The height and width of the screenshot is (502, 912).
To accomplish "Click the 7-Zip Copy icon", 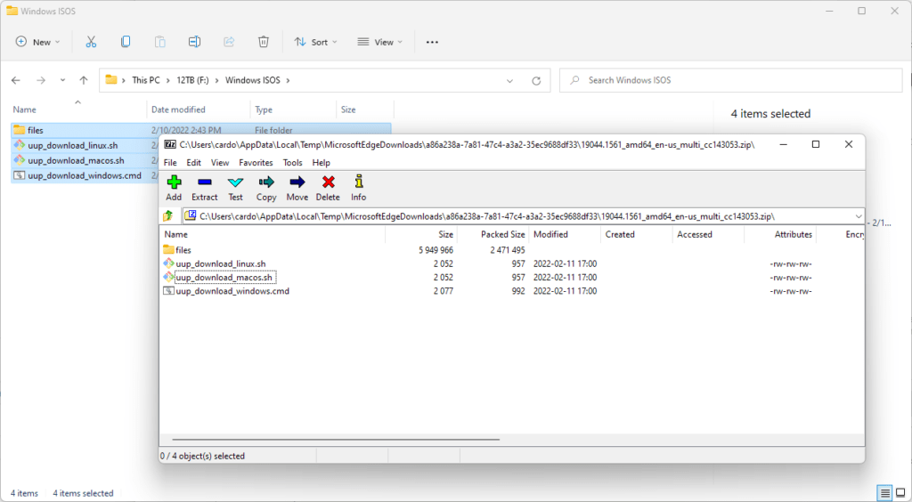I will [266, 187].
